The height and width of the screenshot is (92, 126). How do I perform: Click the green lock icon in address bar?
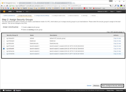(x=10, y=6)
